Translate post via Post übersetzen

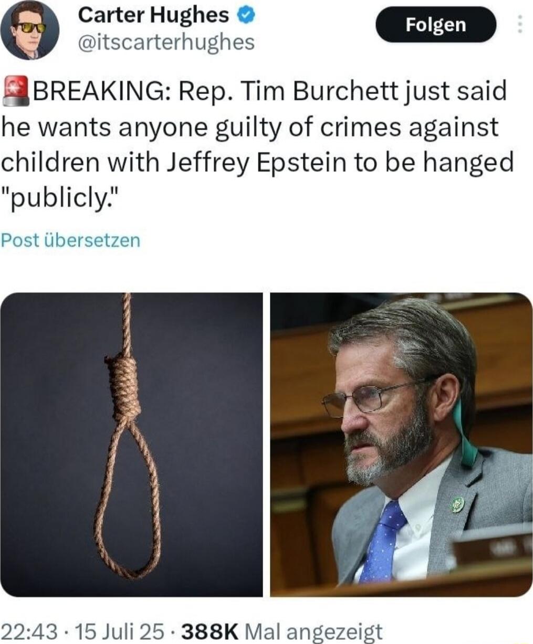coord(71,240)
